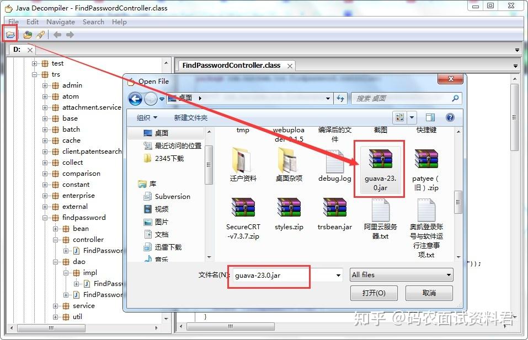Select the styles.zip archive icon

pyautogui.click(x=289, y=207)
